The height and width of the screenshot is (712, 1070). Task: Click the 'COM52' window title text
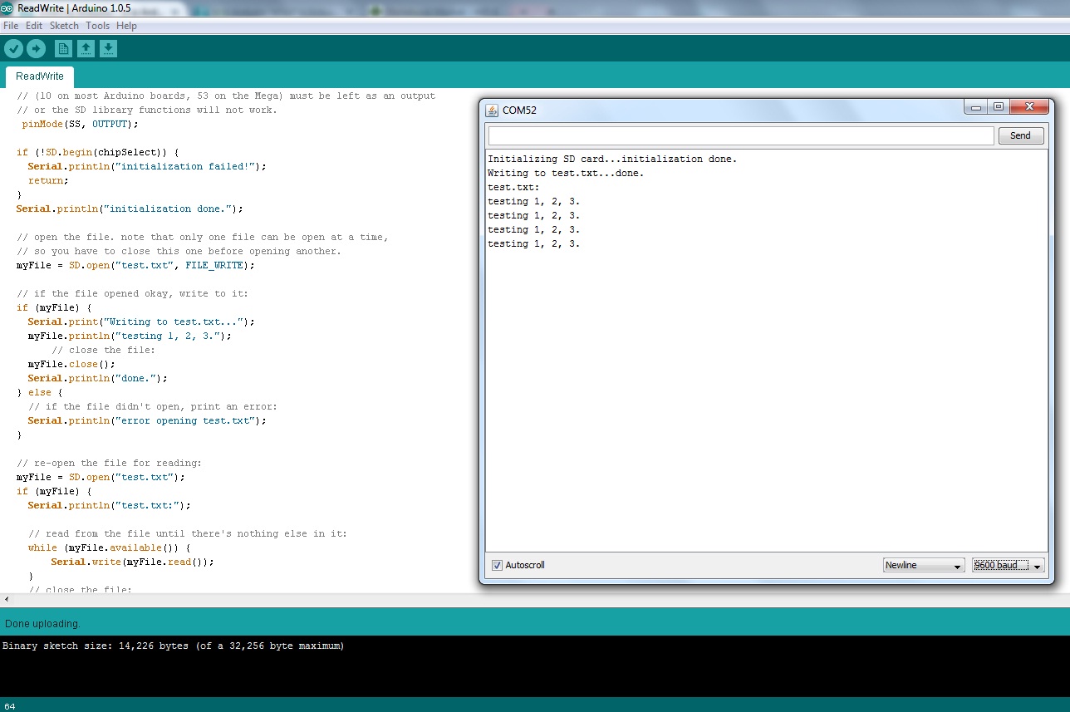[520, 110]
